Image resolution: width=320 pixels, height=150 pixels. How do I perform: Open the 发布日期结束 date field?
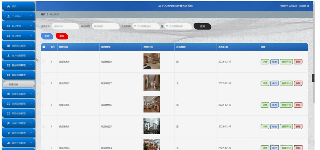[x=178, y=26]
